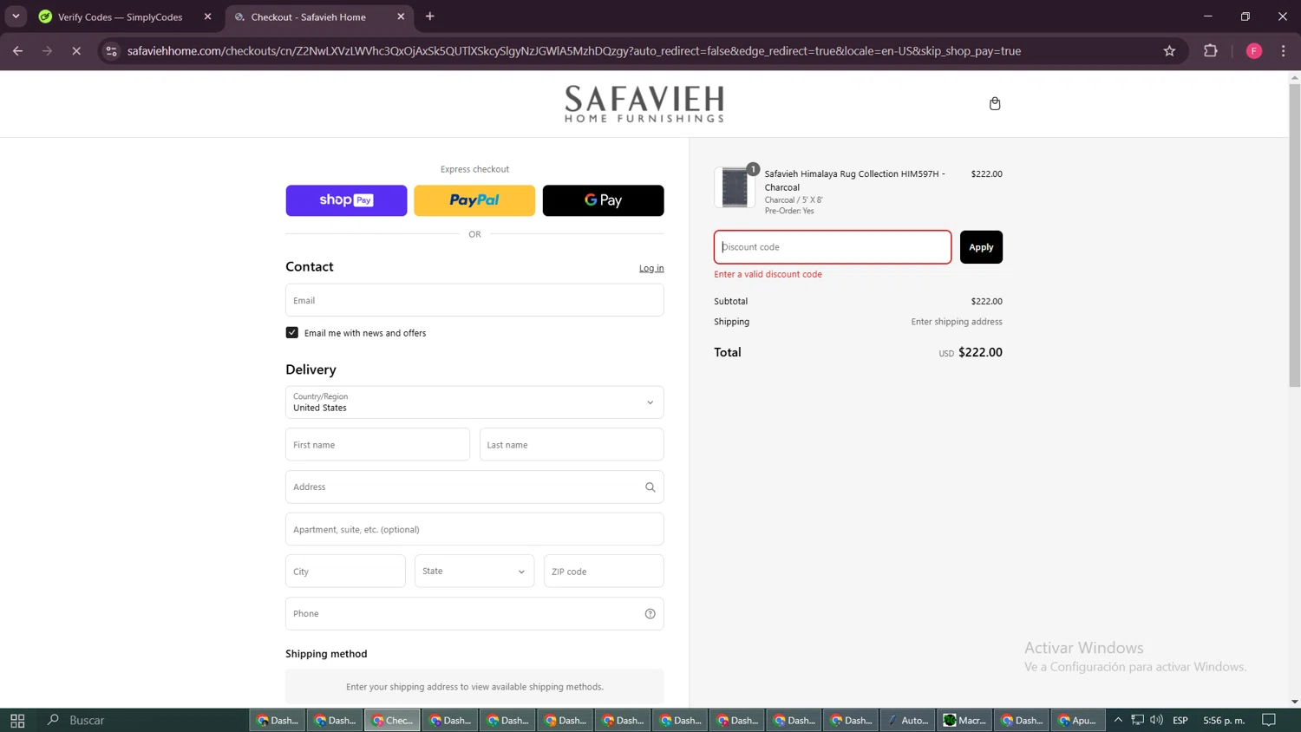The width and height of the screenshot is (1301, 732).
Task: Click the First name field
Action: pyautogui.click(x=377, y=445)
